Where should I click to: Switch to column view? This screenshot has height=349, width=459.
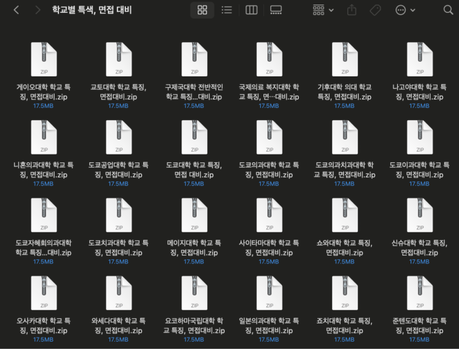pyautogui.click(x=251, y=10)
